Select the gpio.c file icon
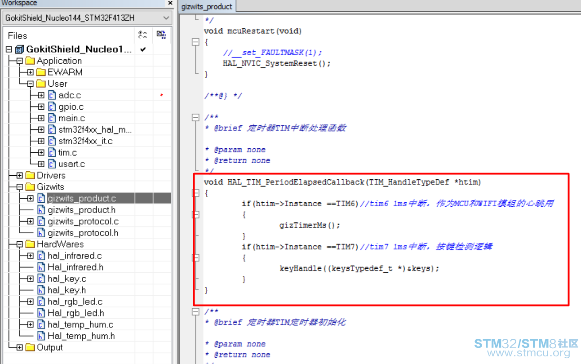The height and width of the screenshot is (364, 581). pyautogui.click(x=52, y=107)
